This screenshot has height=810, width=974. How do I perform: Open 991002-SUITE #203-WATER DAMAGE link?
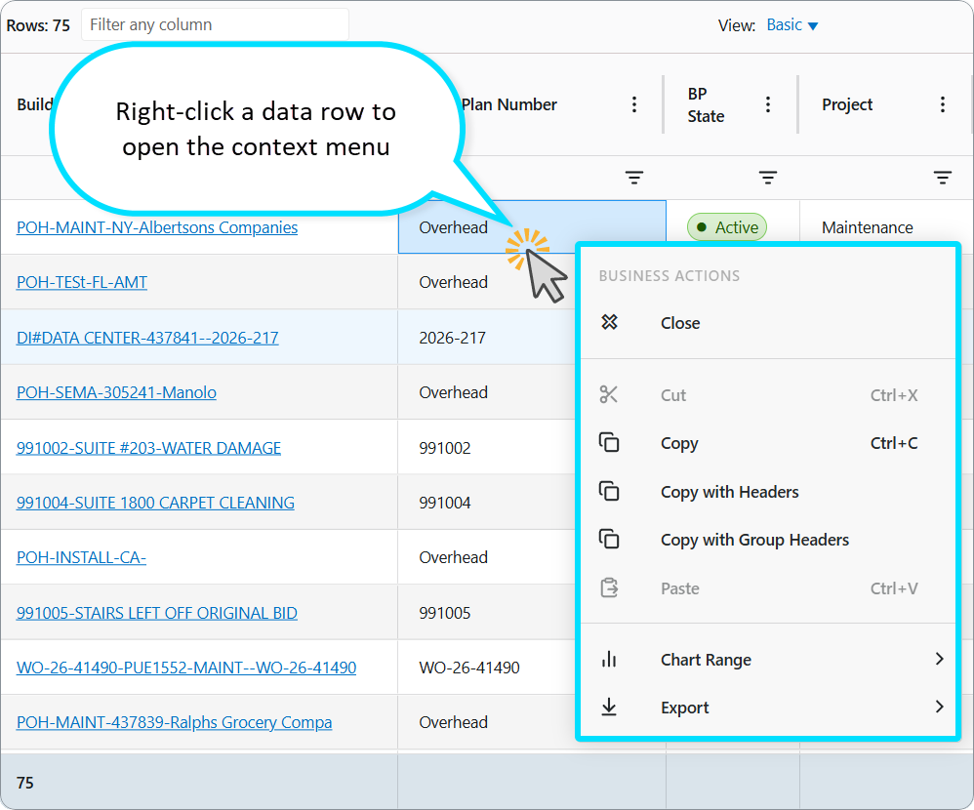[x=148, y=448]
